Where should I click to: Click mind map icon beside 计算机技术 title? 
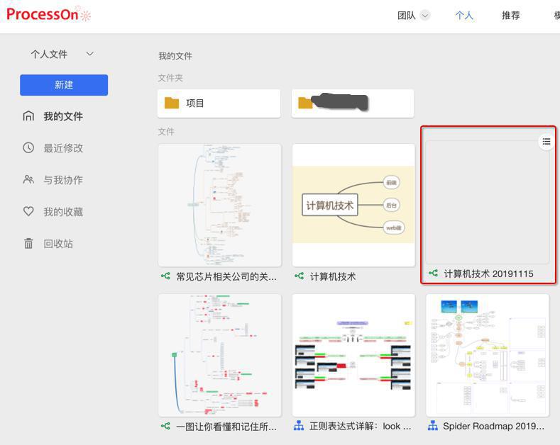click(x=300, y=276)
